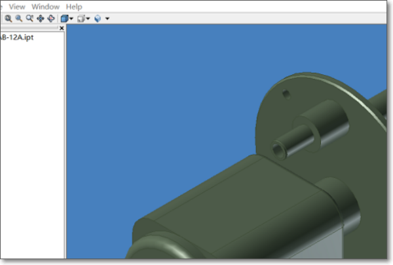Open the View menu
The image size is (393, 265).
click(x=17, y=7)
